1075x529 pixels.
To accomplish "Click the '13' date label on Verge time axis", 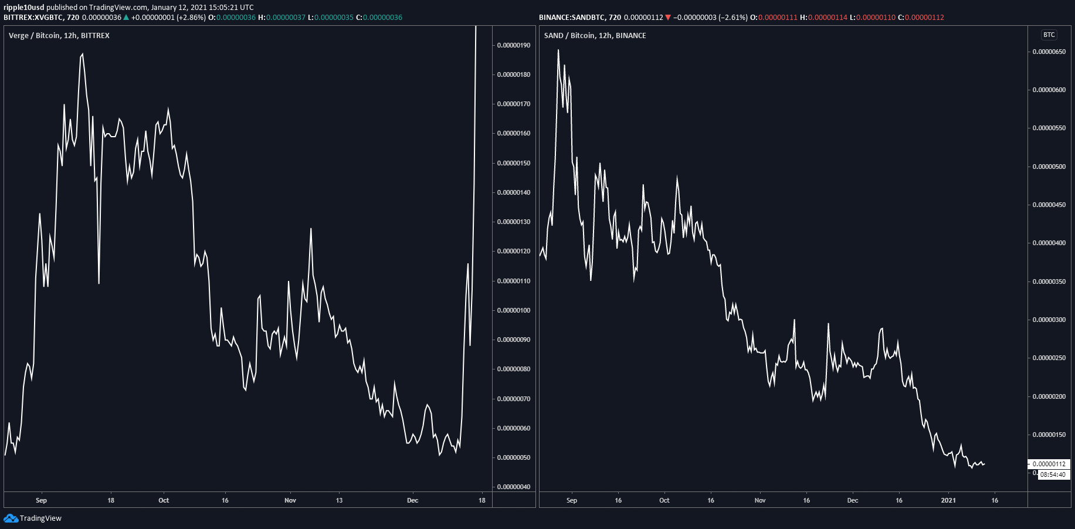I will coord(339,500).
